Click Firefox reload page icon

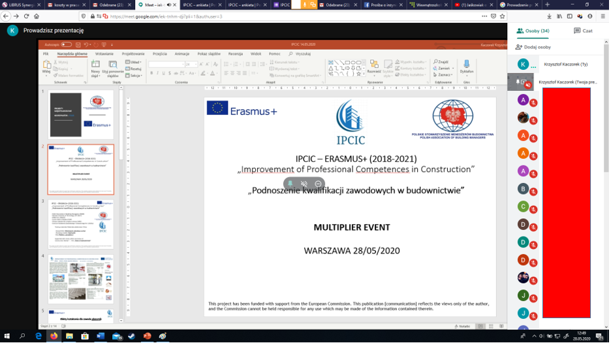coord(27,16)
